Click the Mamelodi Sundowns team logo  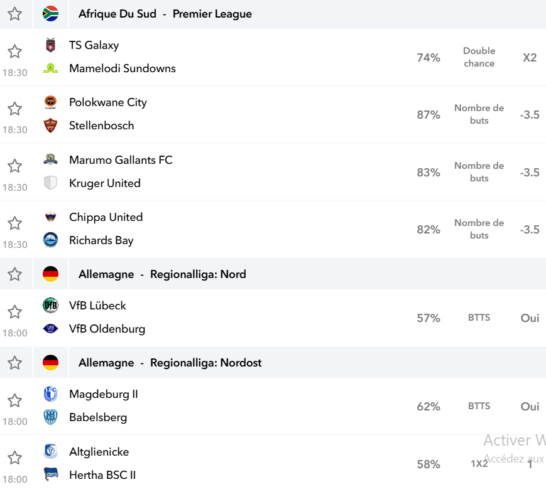click(x=50, y=68)
